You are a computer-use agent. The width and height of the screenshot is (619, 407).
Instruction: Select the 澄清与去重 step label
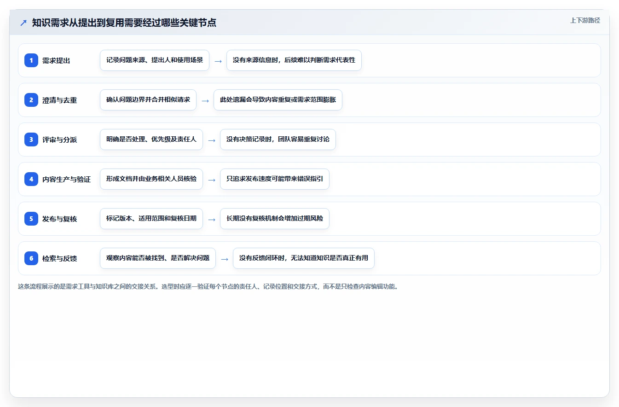pos(59,100)
